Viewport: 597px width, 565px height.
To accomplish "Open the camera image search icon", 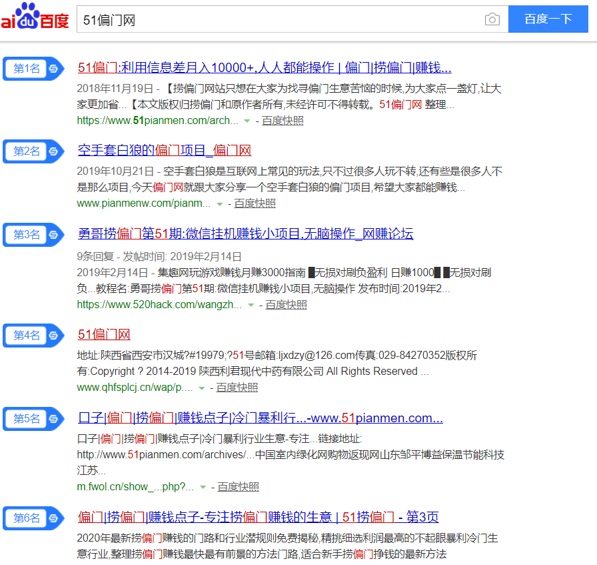I will pyautogui.click(x=492, y=19).
